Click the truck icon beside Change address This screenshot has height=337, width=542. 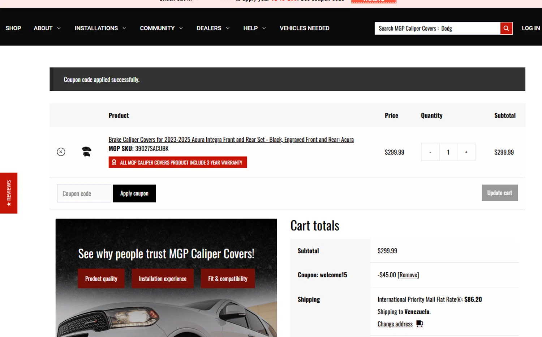click(420, 324)
